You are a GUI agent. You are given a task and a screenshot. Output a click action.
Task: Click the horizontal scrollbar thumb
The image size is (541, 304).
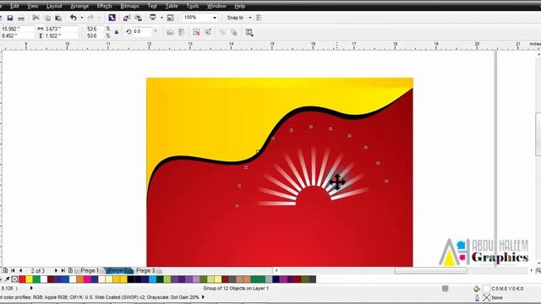[x=431, y=270]
